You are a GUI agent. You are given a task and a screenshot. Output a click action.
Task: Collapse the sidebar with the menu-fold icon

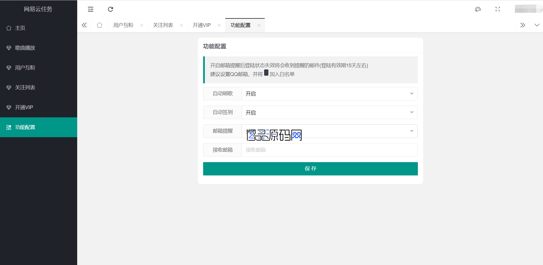[x=90, y=9]
